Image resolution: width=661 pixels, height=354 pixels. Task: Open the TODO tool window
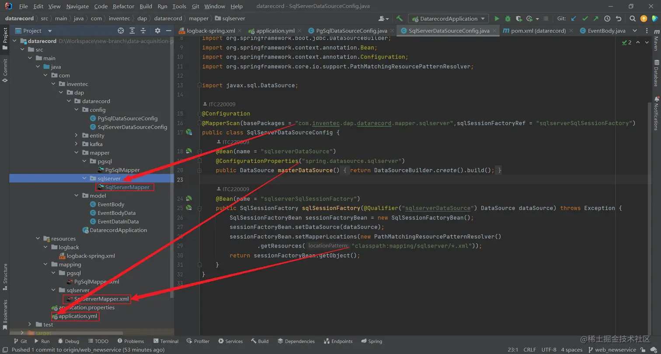click(x=98, y=341)
